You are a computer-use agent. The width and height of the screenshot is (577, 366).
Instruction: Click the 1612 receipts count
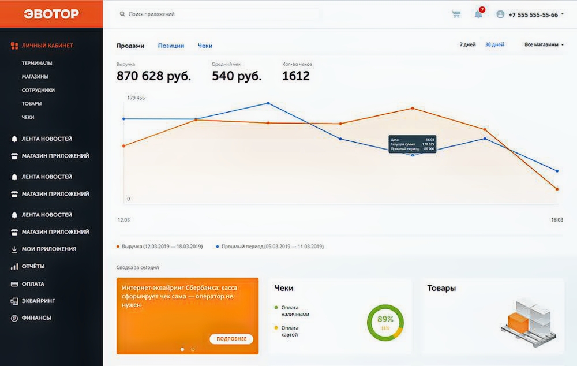pyautogui.click(x=296, y=76)
